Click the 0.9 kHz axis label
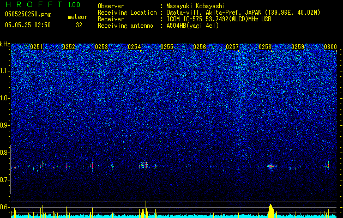The image size is (343, 218). (5, 125)
